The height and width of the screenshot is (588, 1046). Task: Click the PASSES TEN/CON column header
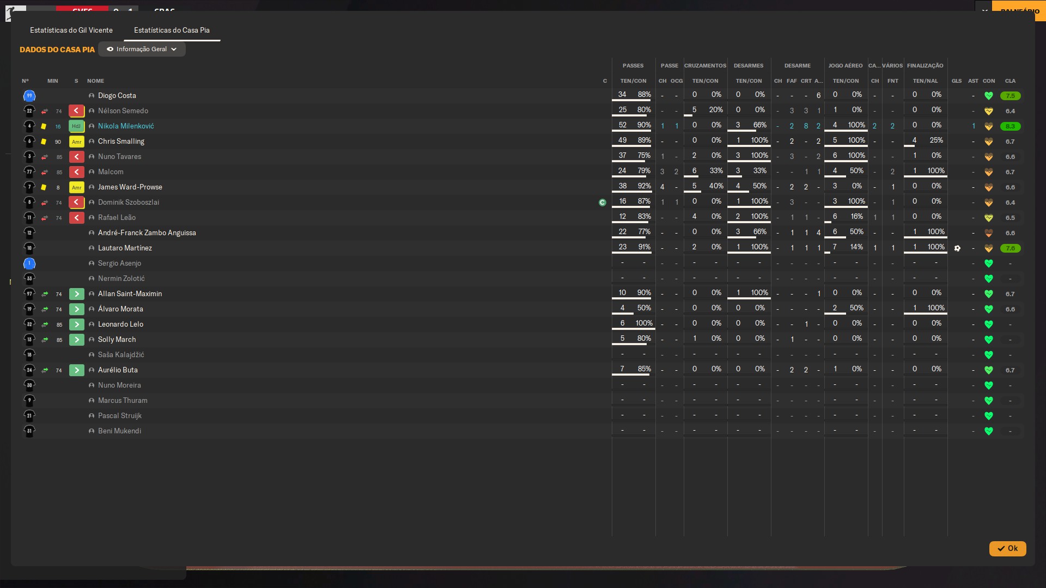point(633,81)
